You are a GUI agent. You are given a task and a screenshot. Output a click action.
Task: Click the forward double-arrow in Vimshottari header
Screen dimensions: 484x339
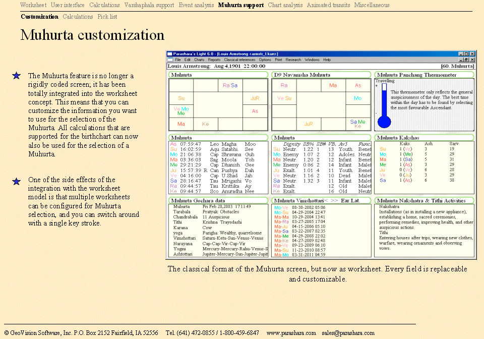pos(334,201)
